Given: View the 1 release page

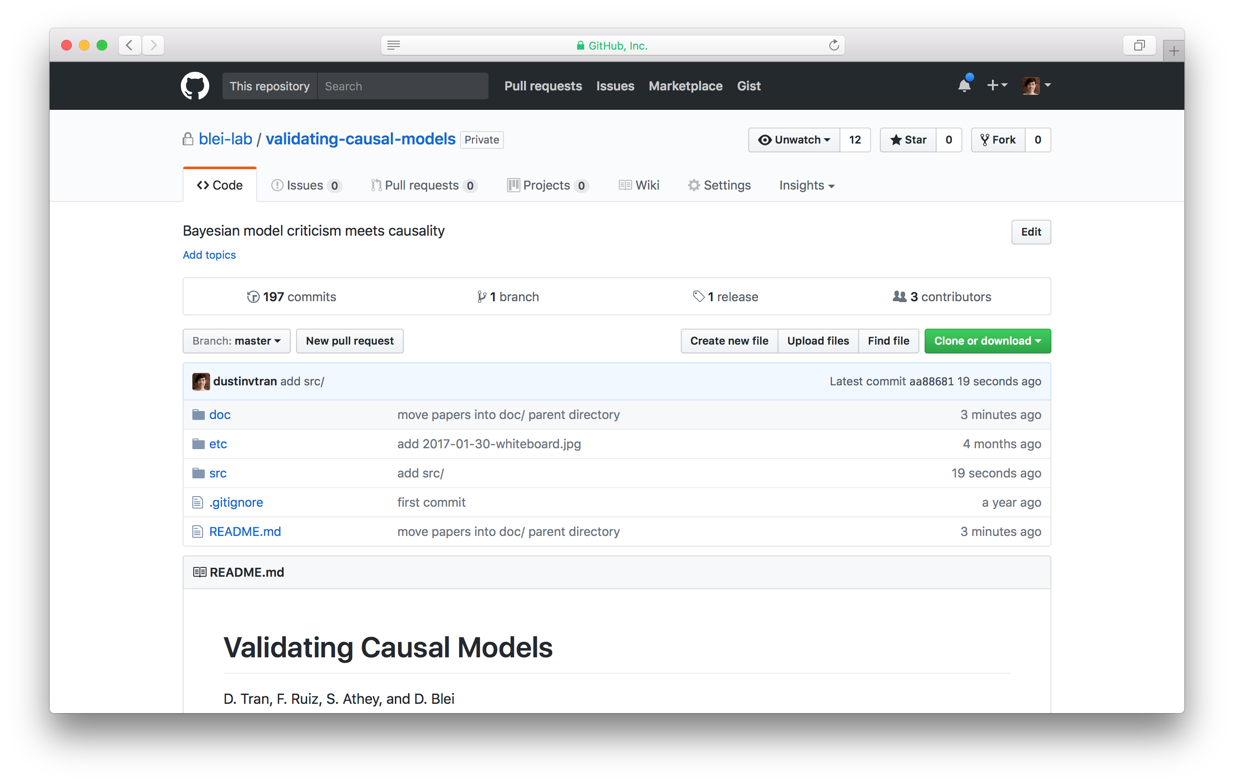Looking at the screenshot, I should [x=725, y=296].
